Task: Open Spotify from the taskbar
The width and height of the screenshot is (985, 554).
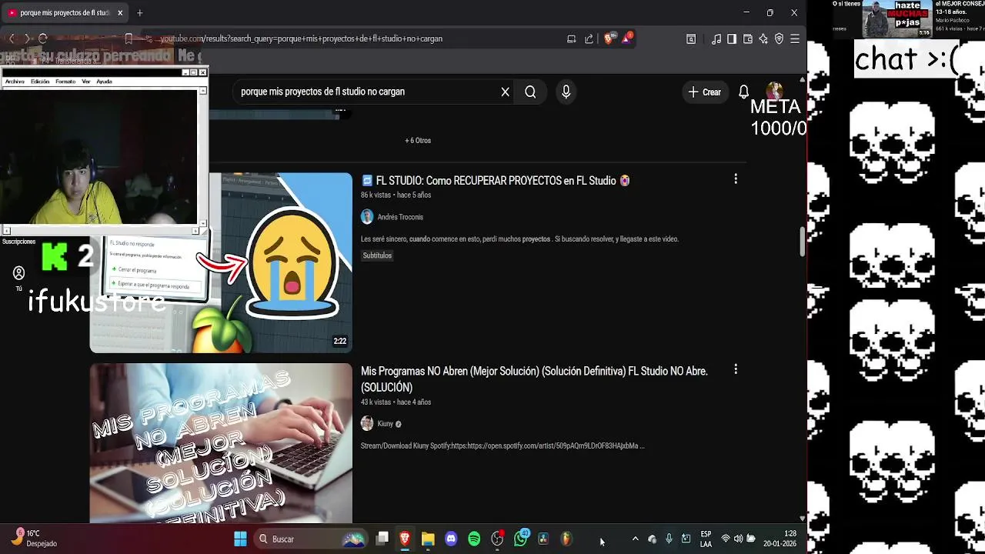Action: [x=474, y=539]
